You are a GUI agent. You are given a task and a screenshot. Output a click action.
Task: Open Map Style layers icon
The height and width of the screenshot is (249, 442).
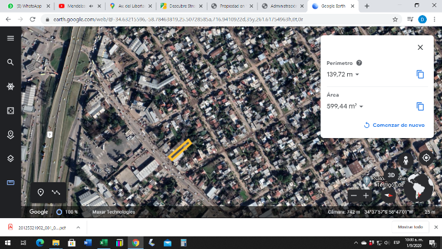pos(10,158)
